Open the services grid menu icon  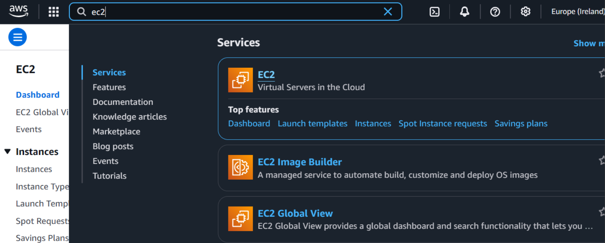tap(54, 12)
